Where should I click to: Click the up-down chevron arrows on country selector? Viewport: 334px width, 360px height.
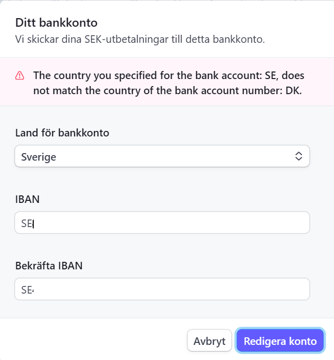(298, 157)
